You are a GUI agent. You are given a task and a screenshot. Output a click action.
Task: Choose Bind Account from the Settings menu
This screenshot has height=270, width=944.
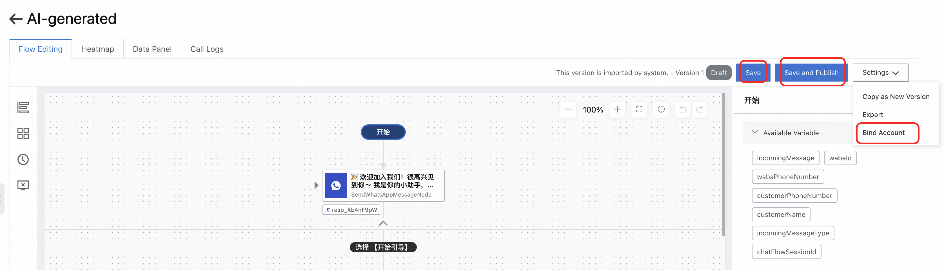(x=883, y=132)
